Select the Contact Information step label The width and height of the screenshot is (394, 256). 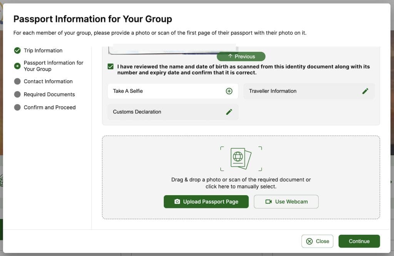pos(48,81)
